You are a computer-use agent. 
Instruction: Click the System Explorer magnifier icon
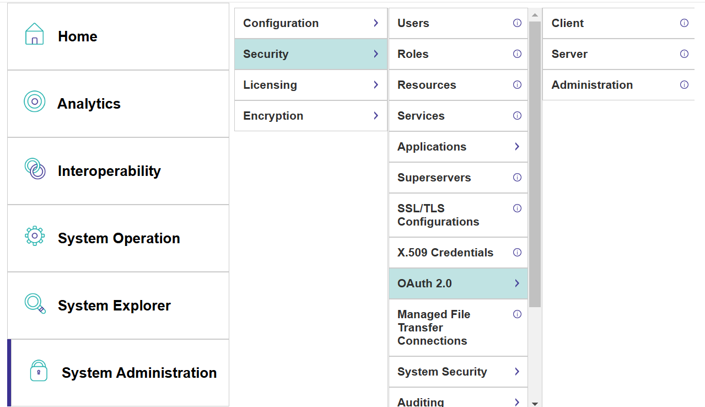coord(35,303)
